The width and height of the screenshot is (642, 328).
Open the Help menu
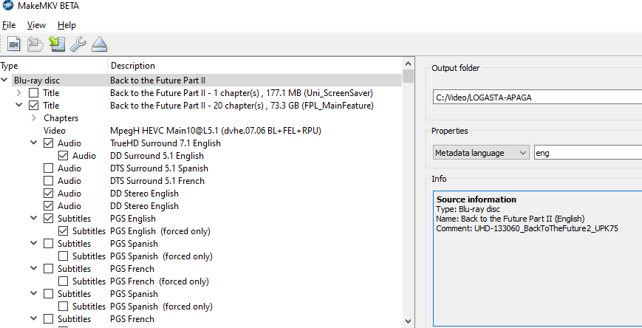point(66,25)
